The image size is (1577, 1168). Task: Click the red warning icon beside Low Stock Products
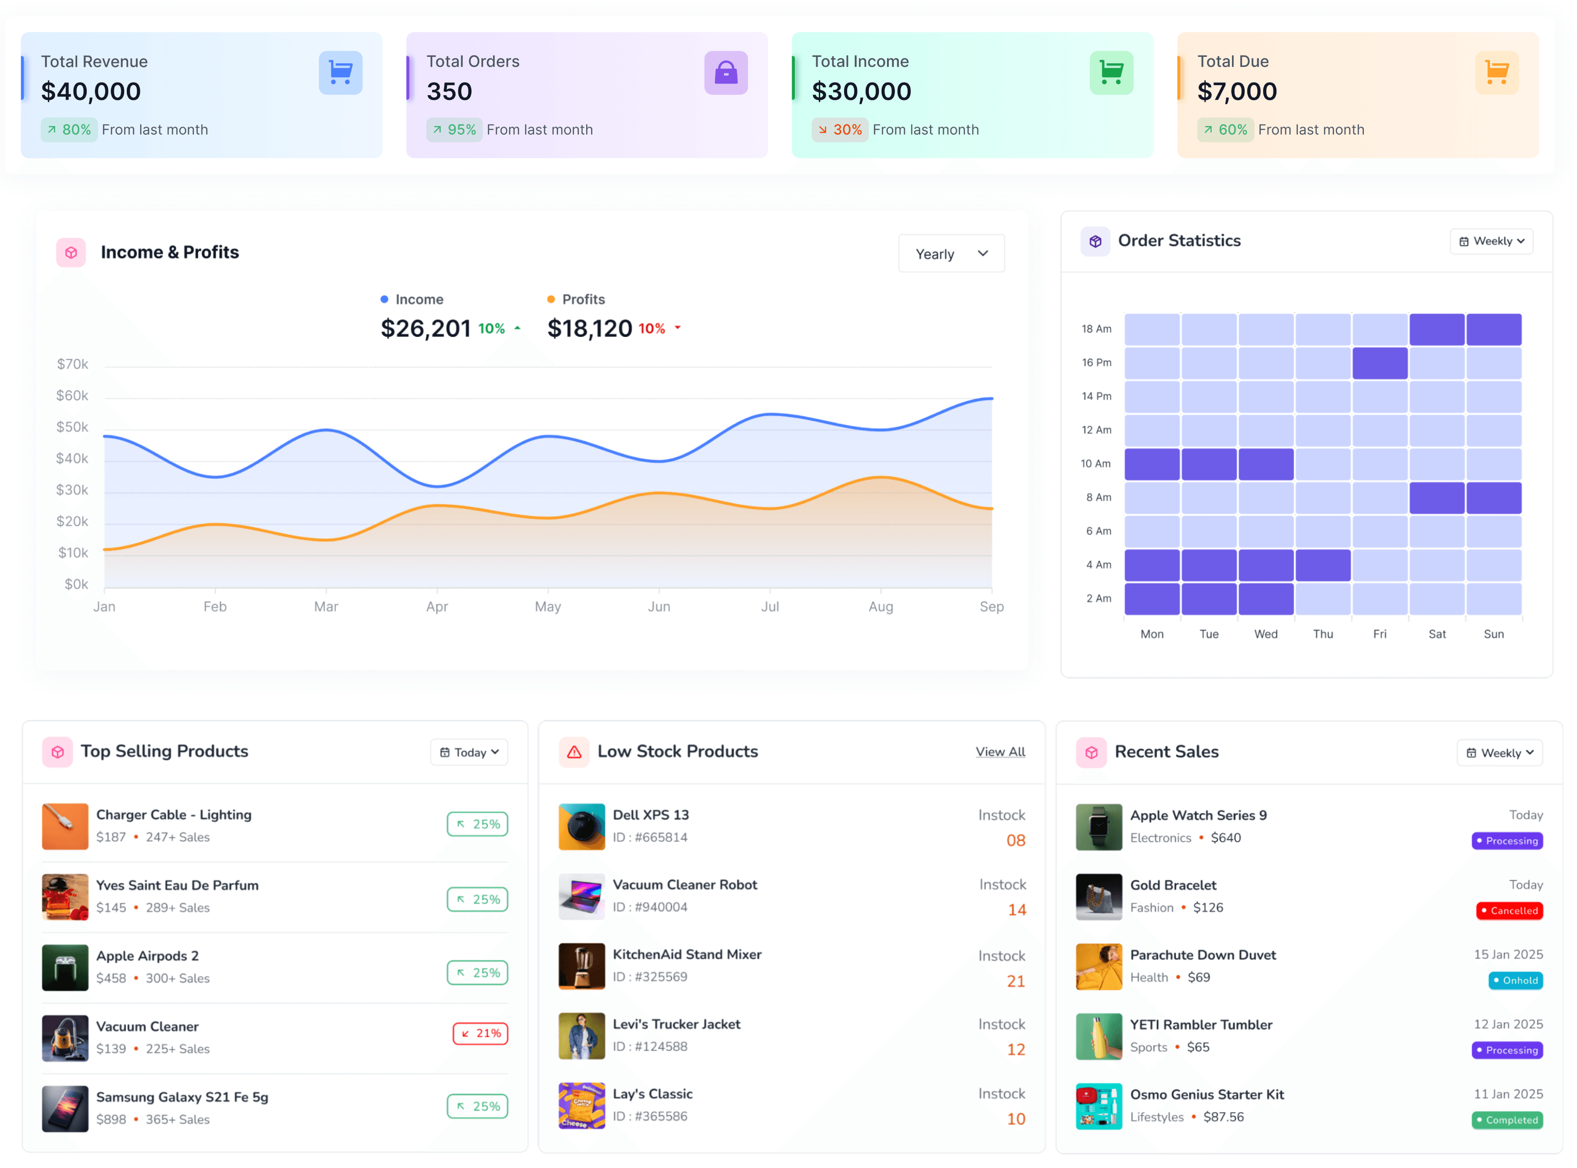coord(574,752)
